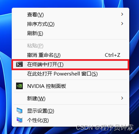Select 在此处打开 Powershell 窗口(S)
Screen dimensions: 139x134
tap(70, 74)
